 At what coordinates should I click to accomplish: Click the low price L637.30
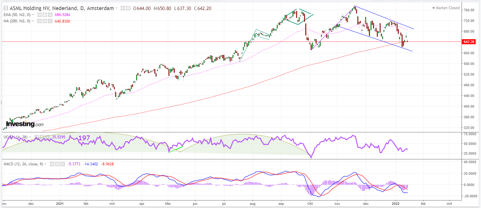tap(182, 8)
